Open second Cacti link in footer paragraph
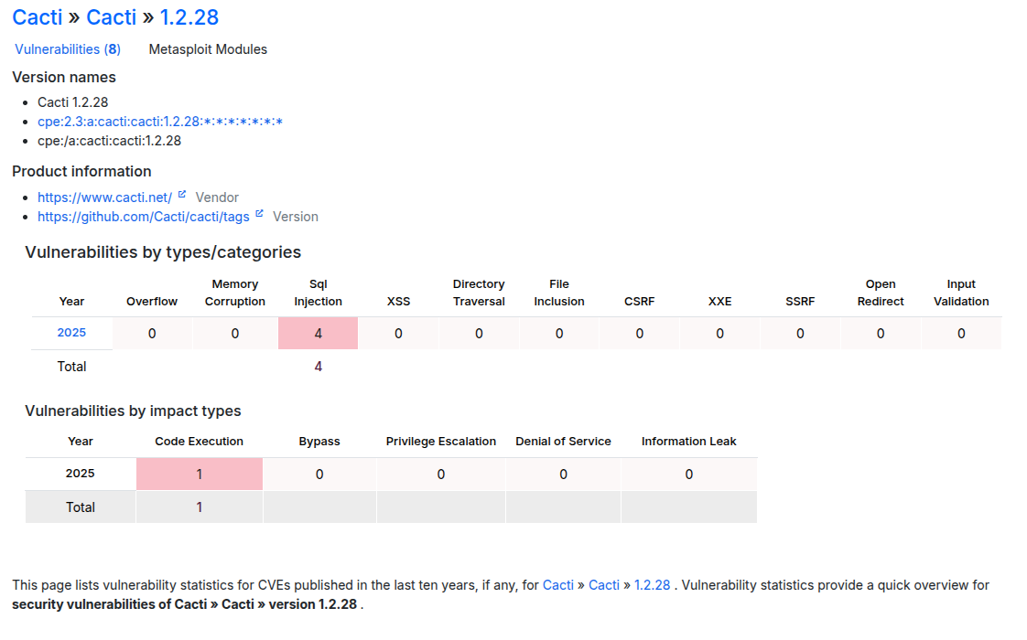The height and width of the screenshot is (640, 1027). point(604,585)
